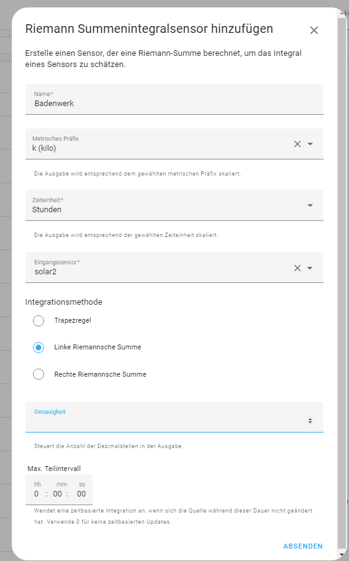Click the dialog's vertical scrollbar

(341, 279)
